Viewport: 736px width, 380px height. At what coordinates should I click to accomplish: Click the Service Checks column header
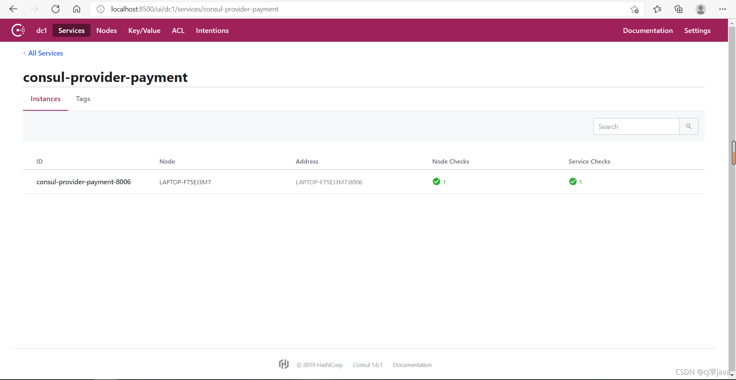click(x=589, y=162)
